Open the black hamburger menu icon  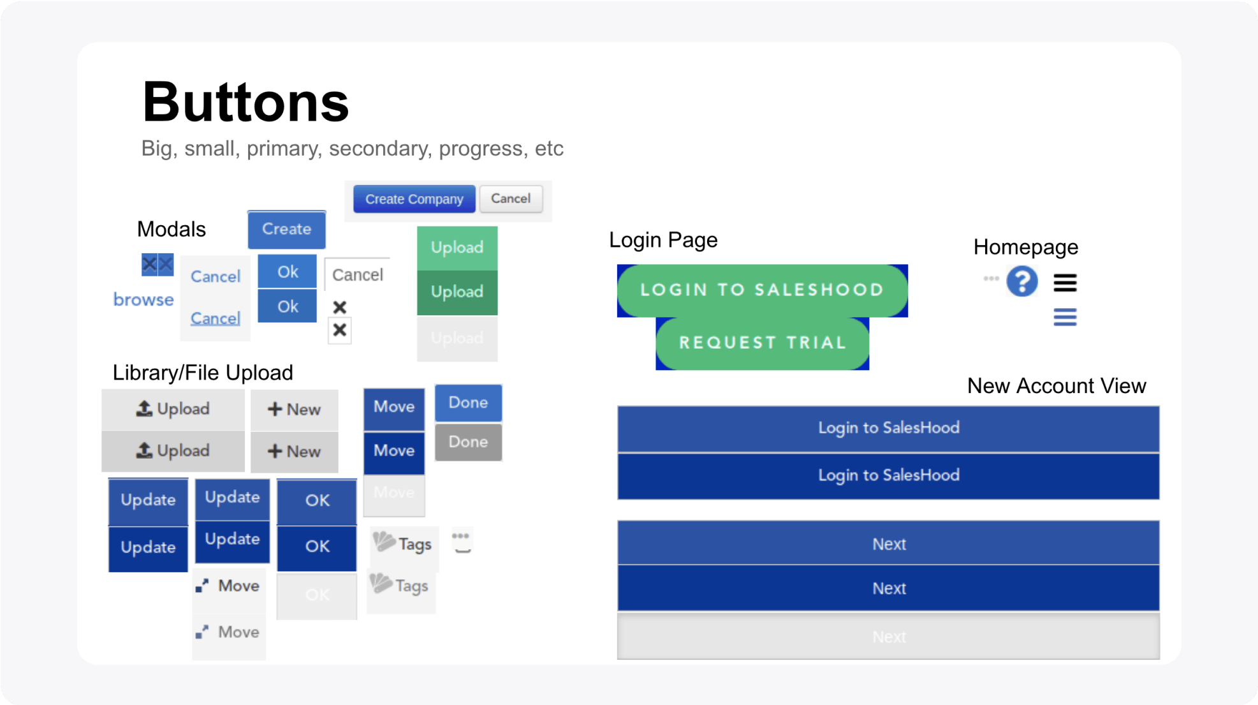coord(1065,283)
